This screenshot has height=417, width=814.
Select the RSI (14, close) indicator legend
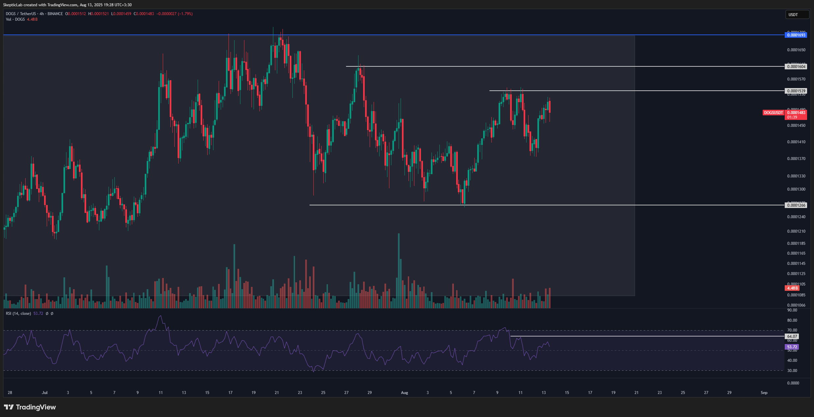18,313
